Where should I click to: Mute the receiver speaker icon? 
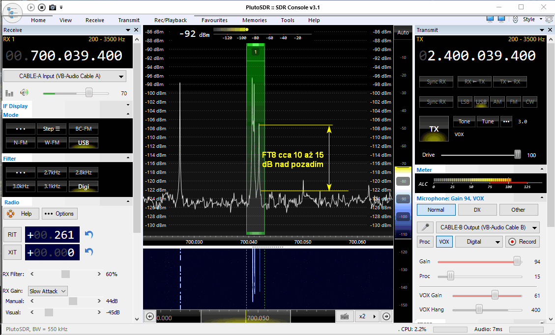pos(24,92)
